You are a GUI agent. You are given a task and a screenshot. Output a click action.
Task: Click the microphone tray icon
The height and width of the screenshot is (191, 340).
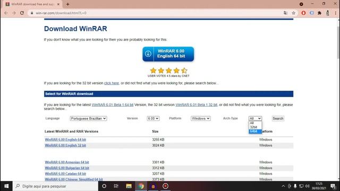click(x=295, y=186)
